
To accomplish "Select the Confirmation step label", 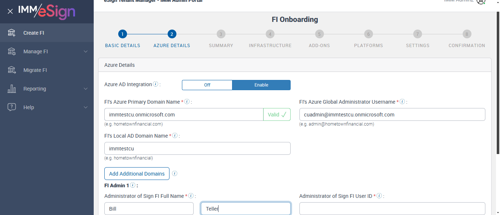I will coord(467,46).
